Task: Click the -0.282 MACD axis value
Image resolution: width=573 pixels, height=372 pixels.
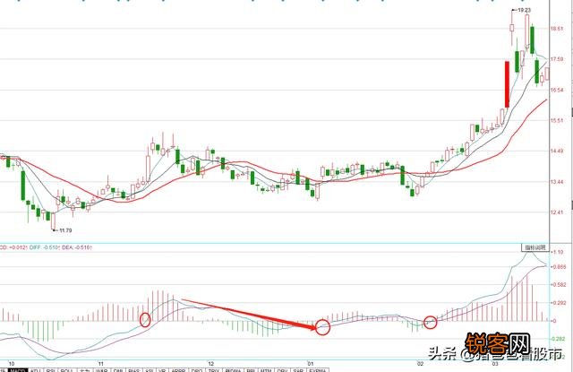Action: click(x=559, y=339)
